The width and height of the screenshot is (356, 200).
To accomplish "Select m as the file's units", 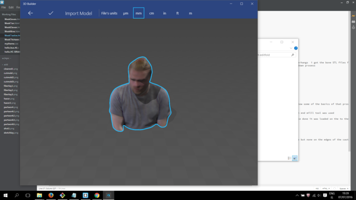I will [x=190, y=13].
